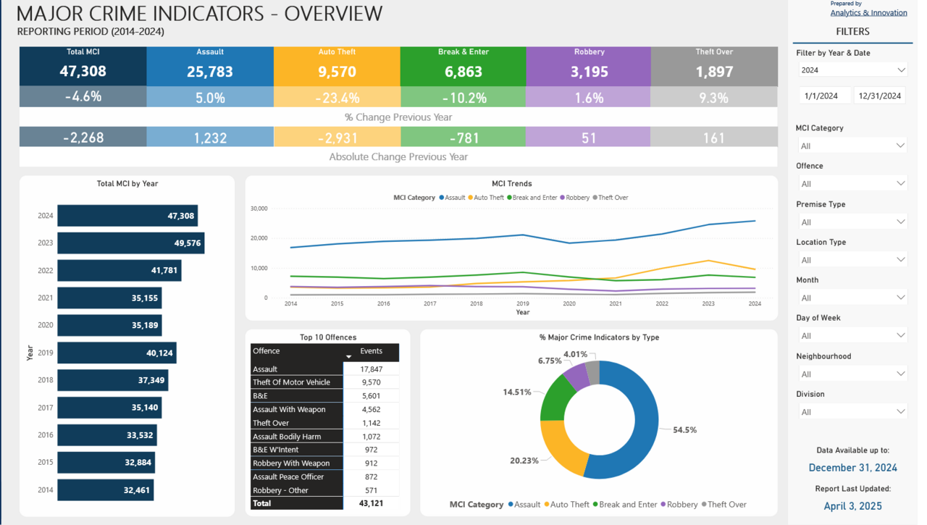This screenshot has height=525, width=927.
Task: Click the end date field 12/31/2024
Action: point(879,96)
